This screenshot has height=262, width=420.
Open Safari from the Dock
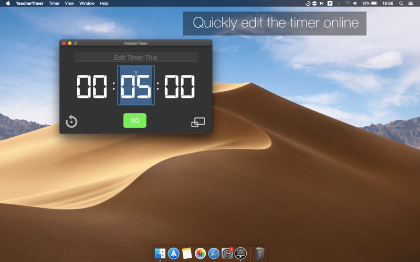click(x=214, y=253)
